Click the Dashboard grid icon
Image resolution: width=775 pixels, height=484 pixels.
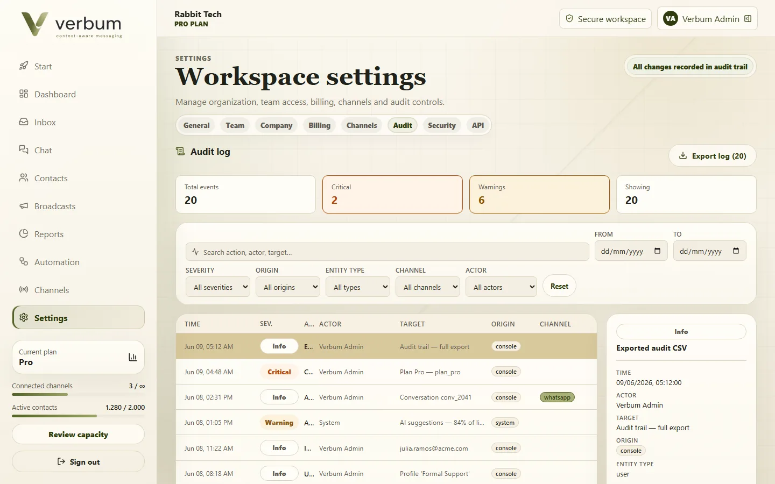(24, 94)
